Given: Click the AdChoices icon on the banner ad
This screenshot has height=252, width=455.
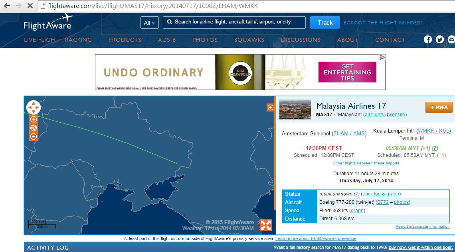Looking at the screenshot, I should (x=382, y=58).
